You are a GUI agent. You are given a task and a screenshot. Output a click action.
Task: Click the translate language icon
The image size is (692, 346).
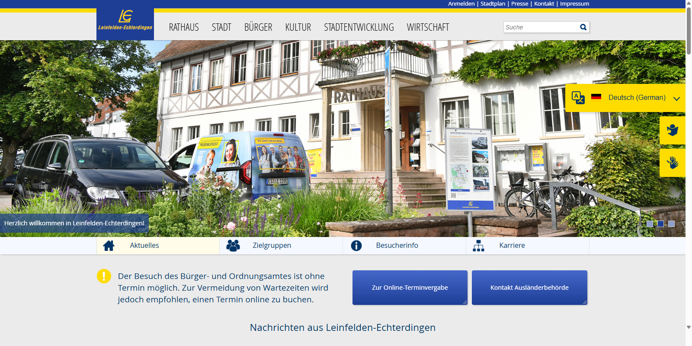pos(578,98)
